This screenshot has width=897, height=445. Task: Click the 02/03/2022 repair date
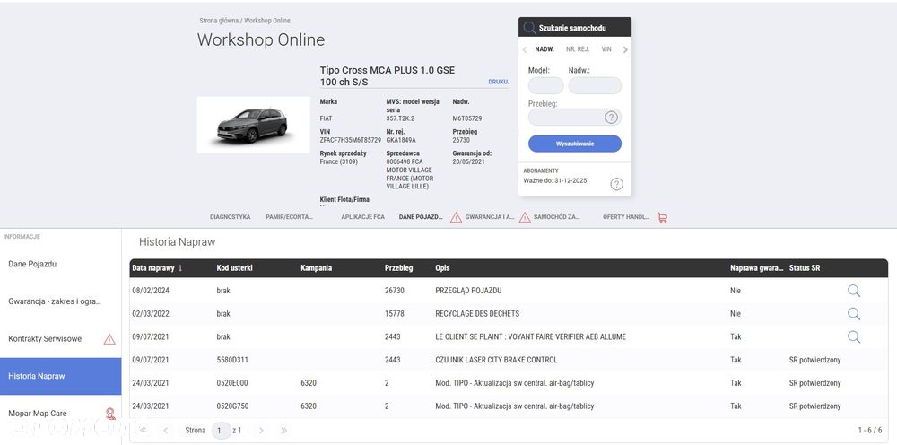pyautogui.click(x=151, y=313)
